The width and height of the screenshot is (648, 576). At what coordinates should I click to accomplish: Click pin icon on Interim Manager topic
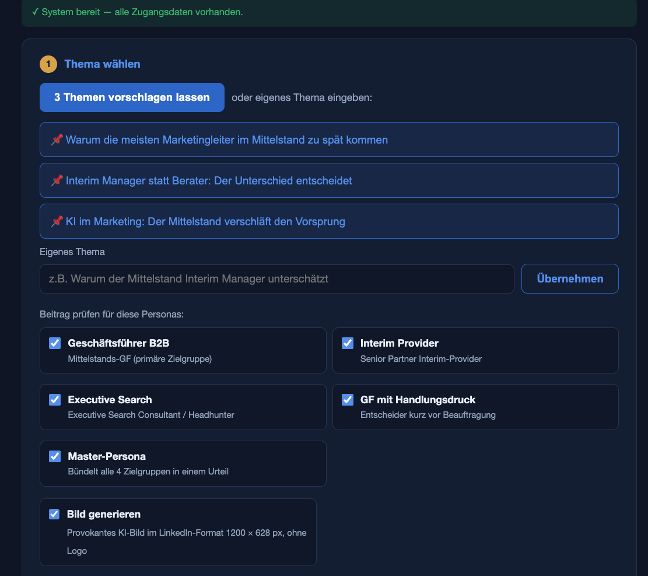pos(57,180)
